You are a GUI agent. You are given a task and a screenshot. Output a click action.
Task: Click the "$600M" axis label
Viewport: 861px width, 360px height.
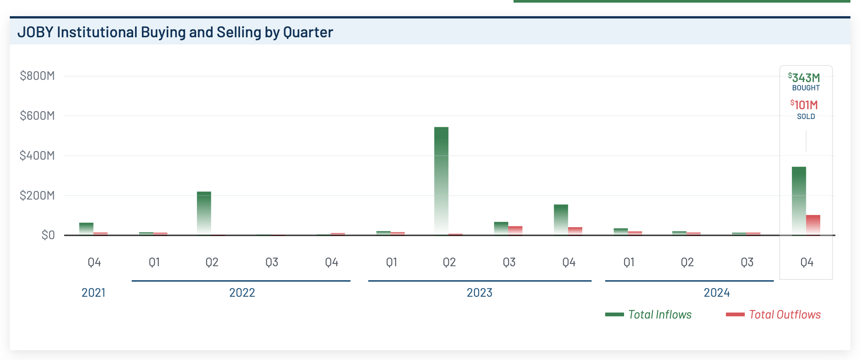coord(37,116)
